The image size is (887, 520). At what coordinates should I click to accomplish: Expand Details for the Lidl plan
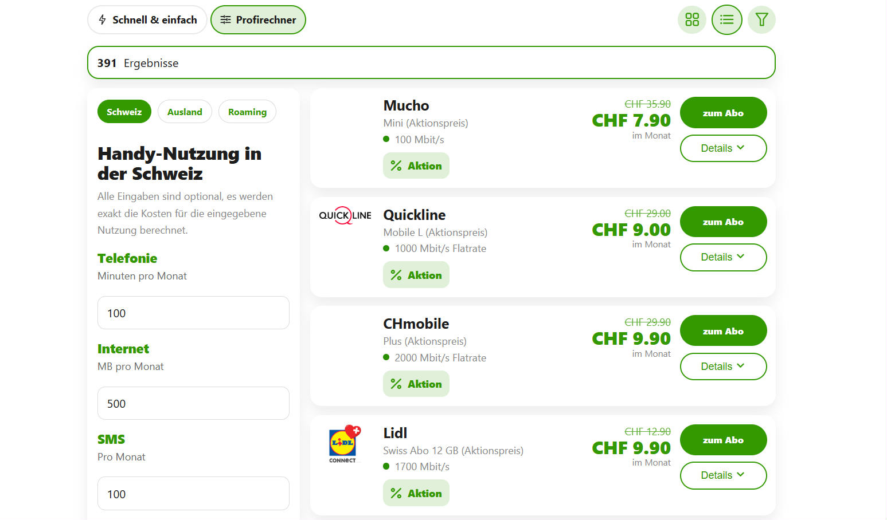[723, 475]
